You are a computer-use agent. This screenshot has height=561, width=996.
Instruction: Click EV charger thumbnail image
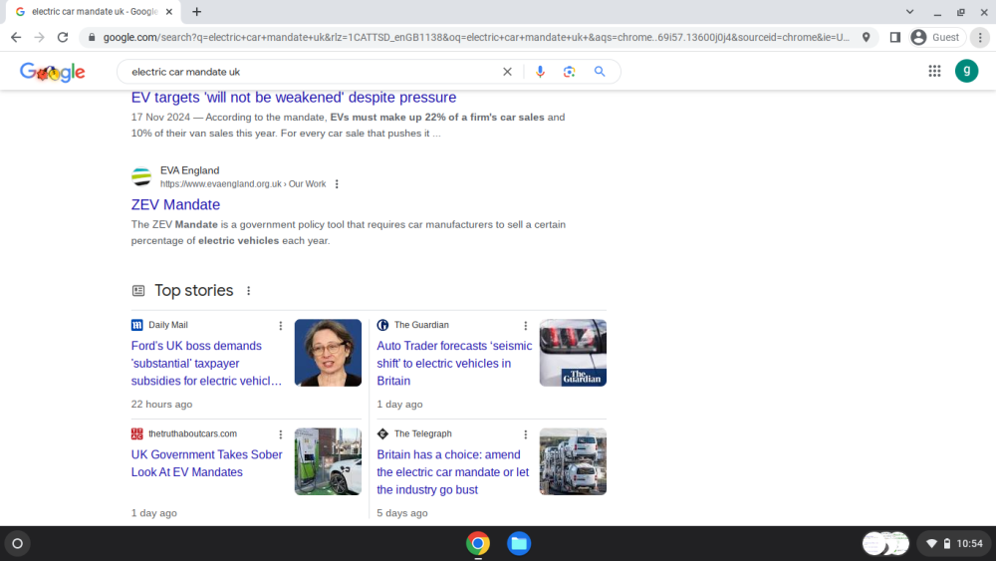328,461
